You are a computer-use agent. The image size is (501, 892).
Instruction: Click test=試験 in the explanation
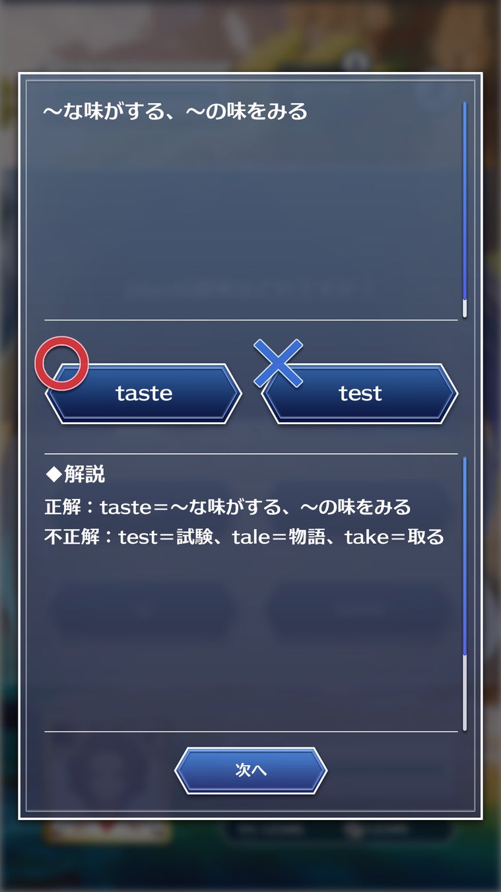(x=166, y=537)
